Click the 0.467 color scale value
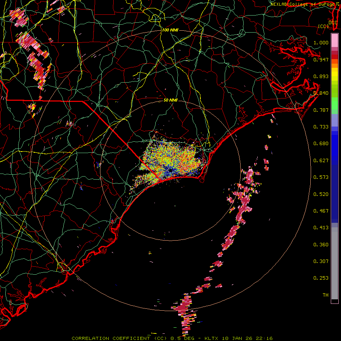The image size is (341, 341). pos(321,211)
